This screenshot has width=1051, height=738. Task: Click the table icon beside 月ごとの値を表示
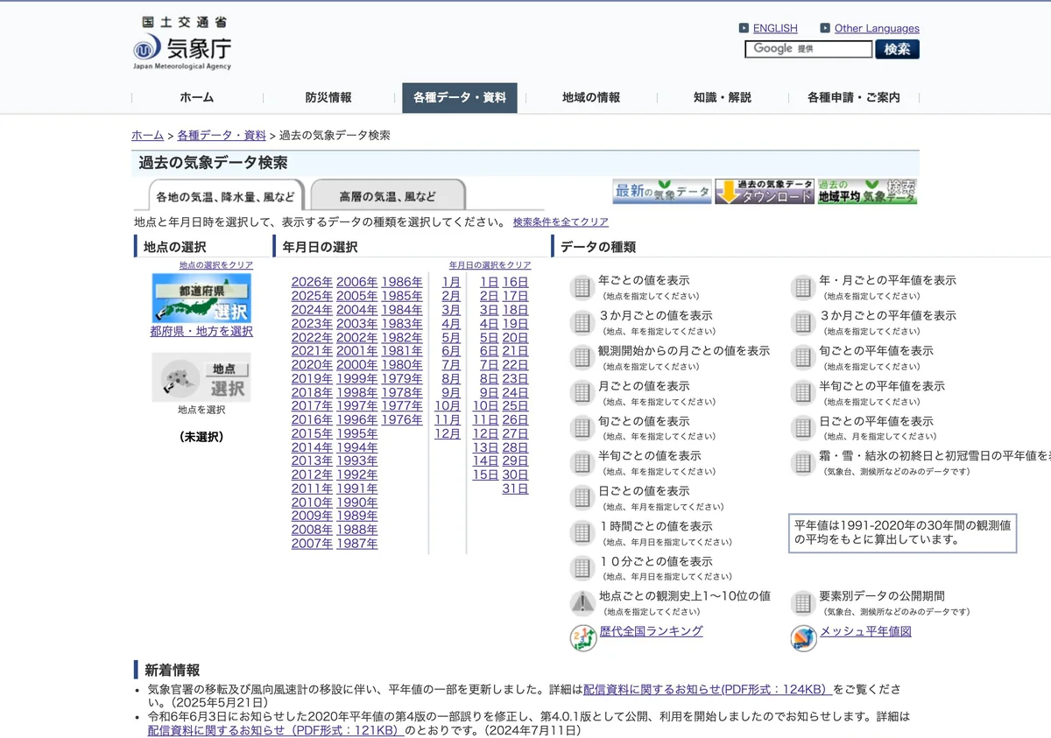(x=582, y=392)
